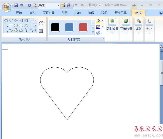The image size is (163, 139).
Task: Select the four-point star shape
Action: pyautogui.click(x=16, y=20)
